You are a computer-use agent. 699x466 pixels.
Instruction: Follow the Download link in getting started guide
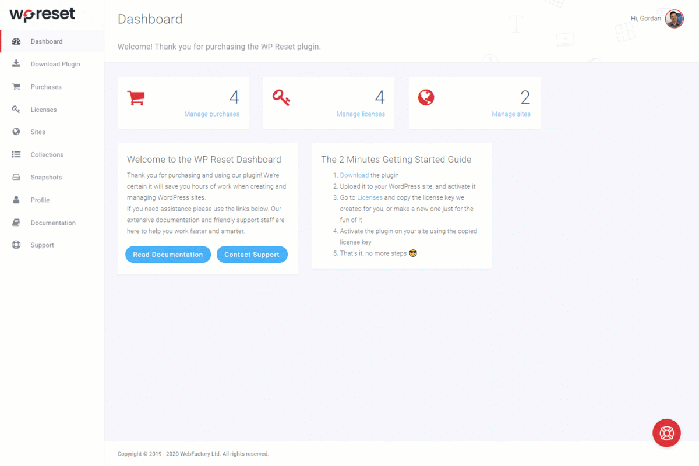(x=354, y=175)
